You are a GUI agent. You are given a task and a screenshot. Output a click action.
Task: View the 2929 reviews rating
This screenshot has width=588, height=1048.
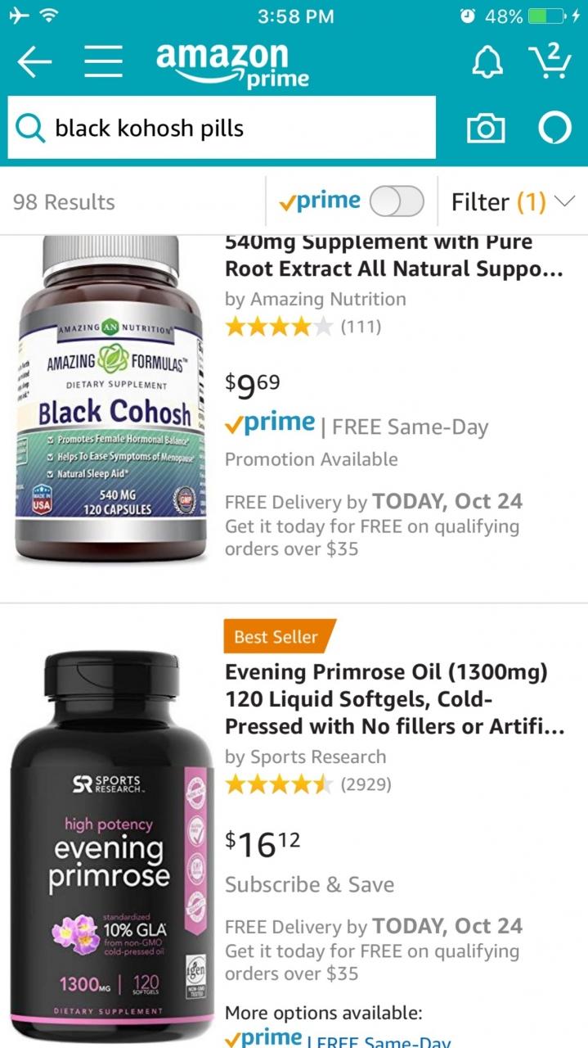[x=307, y=784]
